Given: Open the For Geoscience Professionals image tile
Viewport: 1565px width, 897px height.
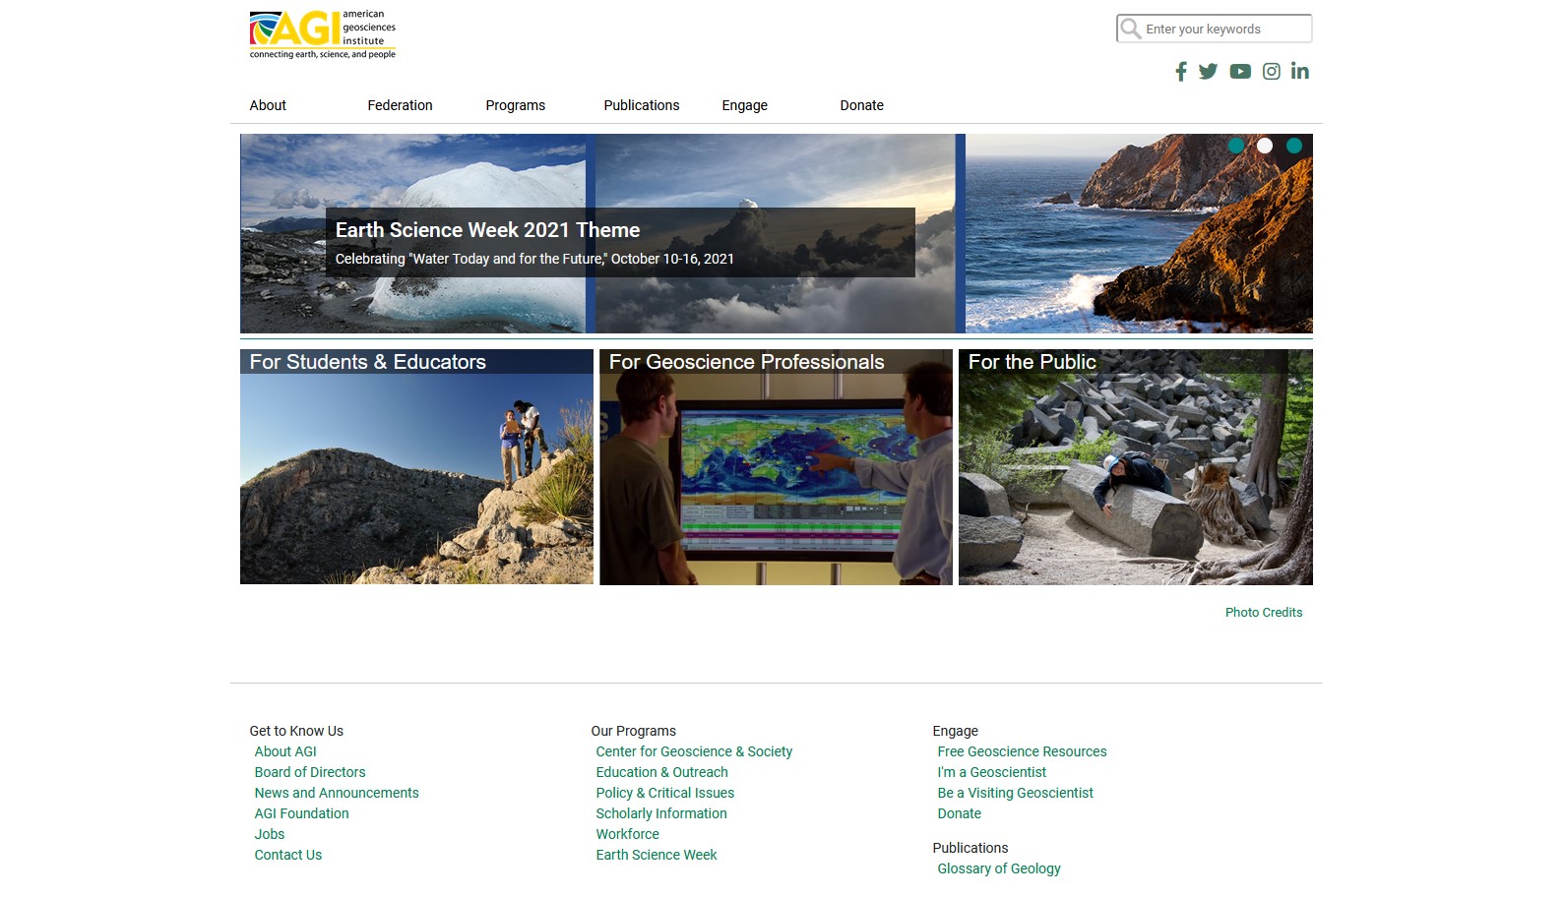Looking at the screenshot, I should click(776, 467).
